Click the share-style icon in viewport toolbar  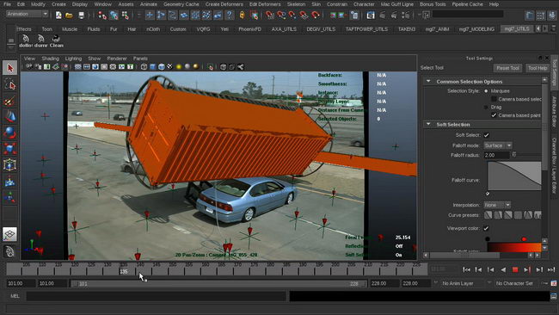241,67
